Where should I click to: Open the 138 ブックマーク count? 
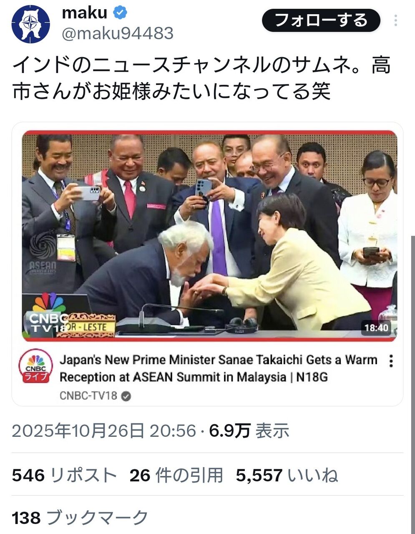pyautogui.click(x=80, y=518)
